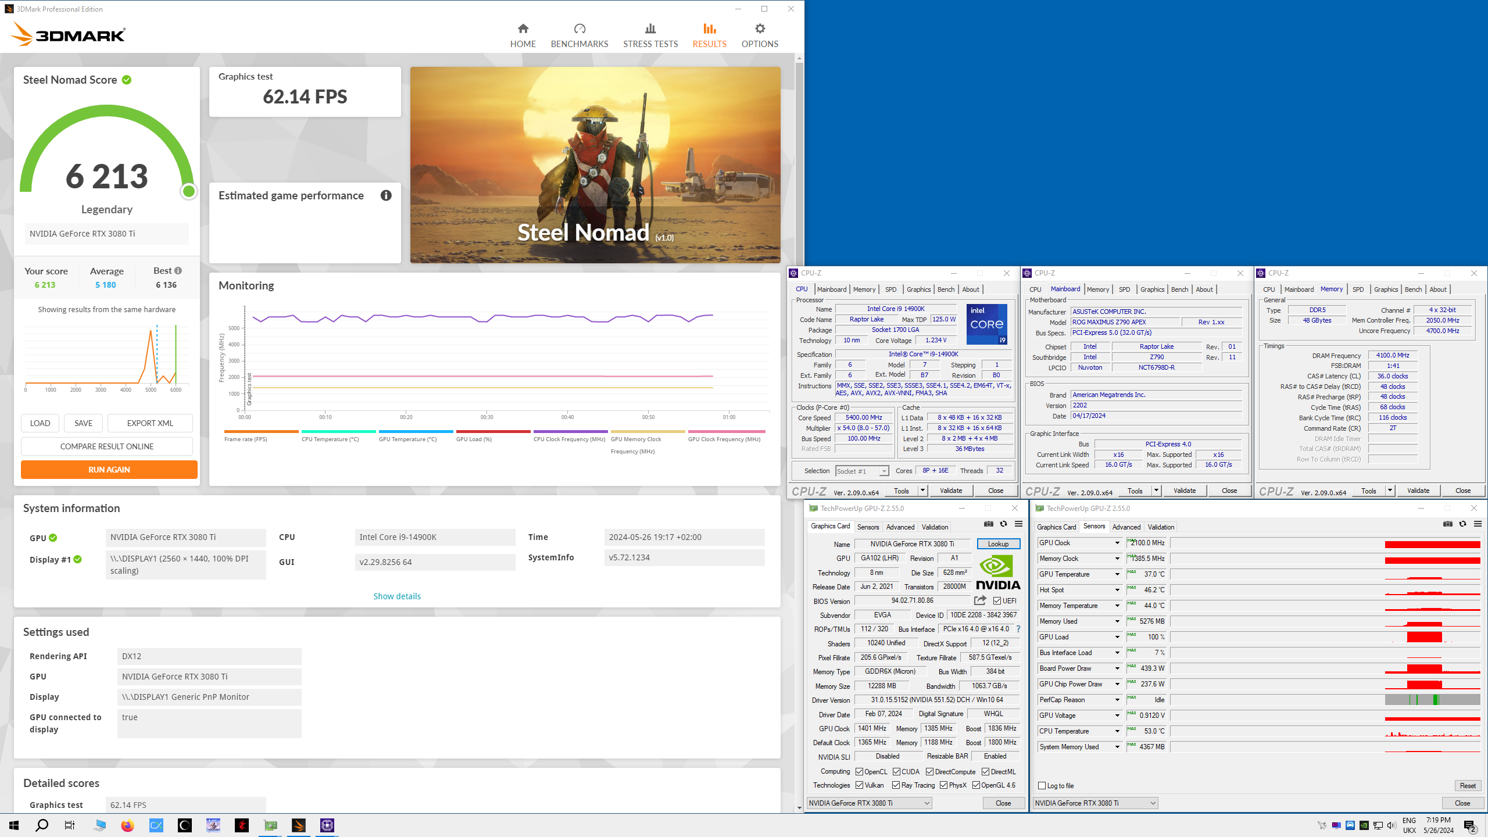The width and height of the screenshot is (1488, 837).
Task: Click the Intel Core i9 logo in CPU-Z
Action: pos(986,324)
